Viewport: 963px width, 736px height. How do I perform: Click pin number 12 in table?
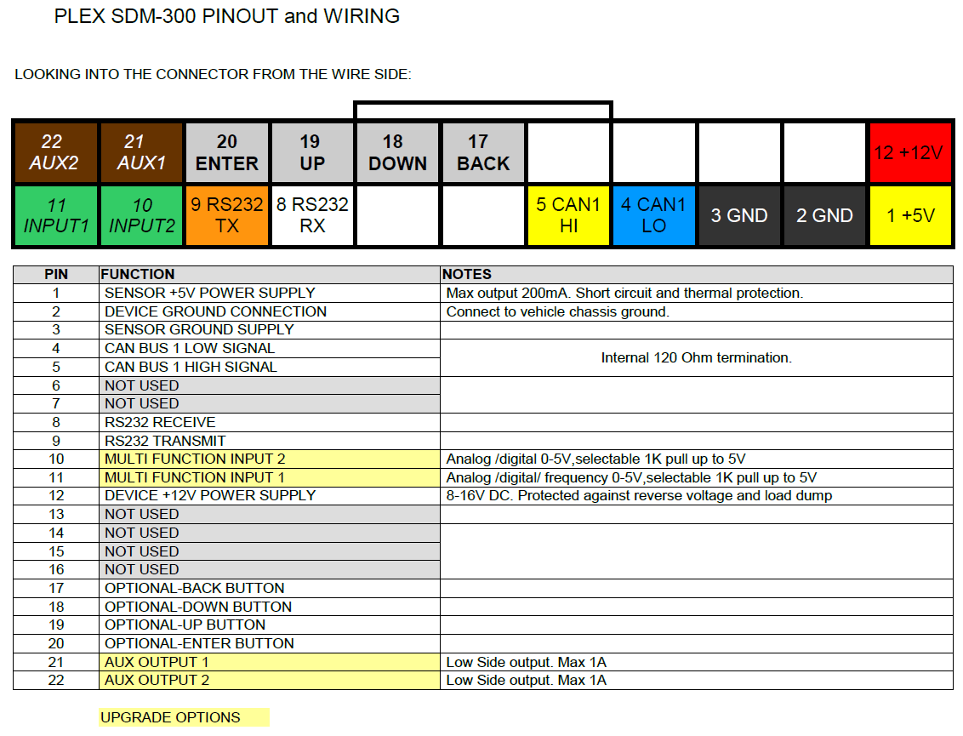point(56,496)
